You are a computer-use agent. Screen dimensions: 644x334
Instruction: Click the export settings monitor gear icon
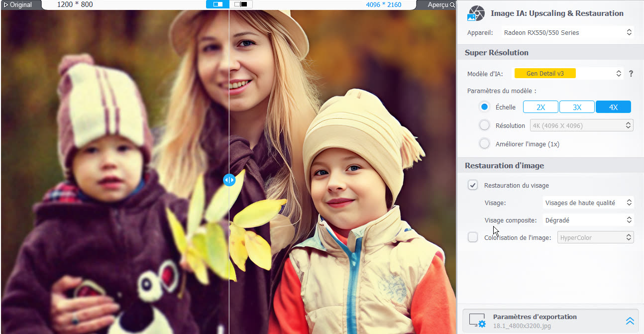(477, 321)
